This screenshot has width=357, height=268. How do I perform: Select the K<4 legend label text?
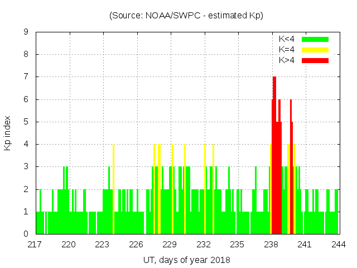pos(287,39)
